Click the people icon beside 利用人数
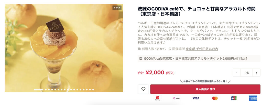 click(139, 49)
